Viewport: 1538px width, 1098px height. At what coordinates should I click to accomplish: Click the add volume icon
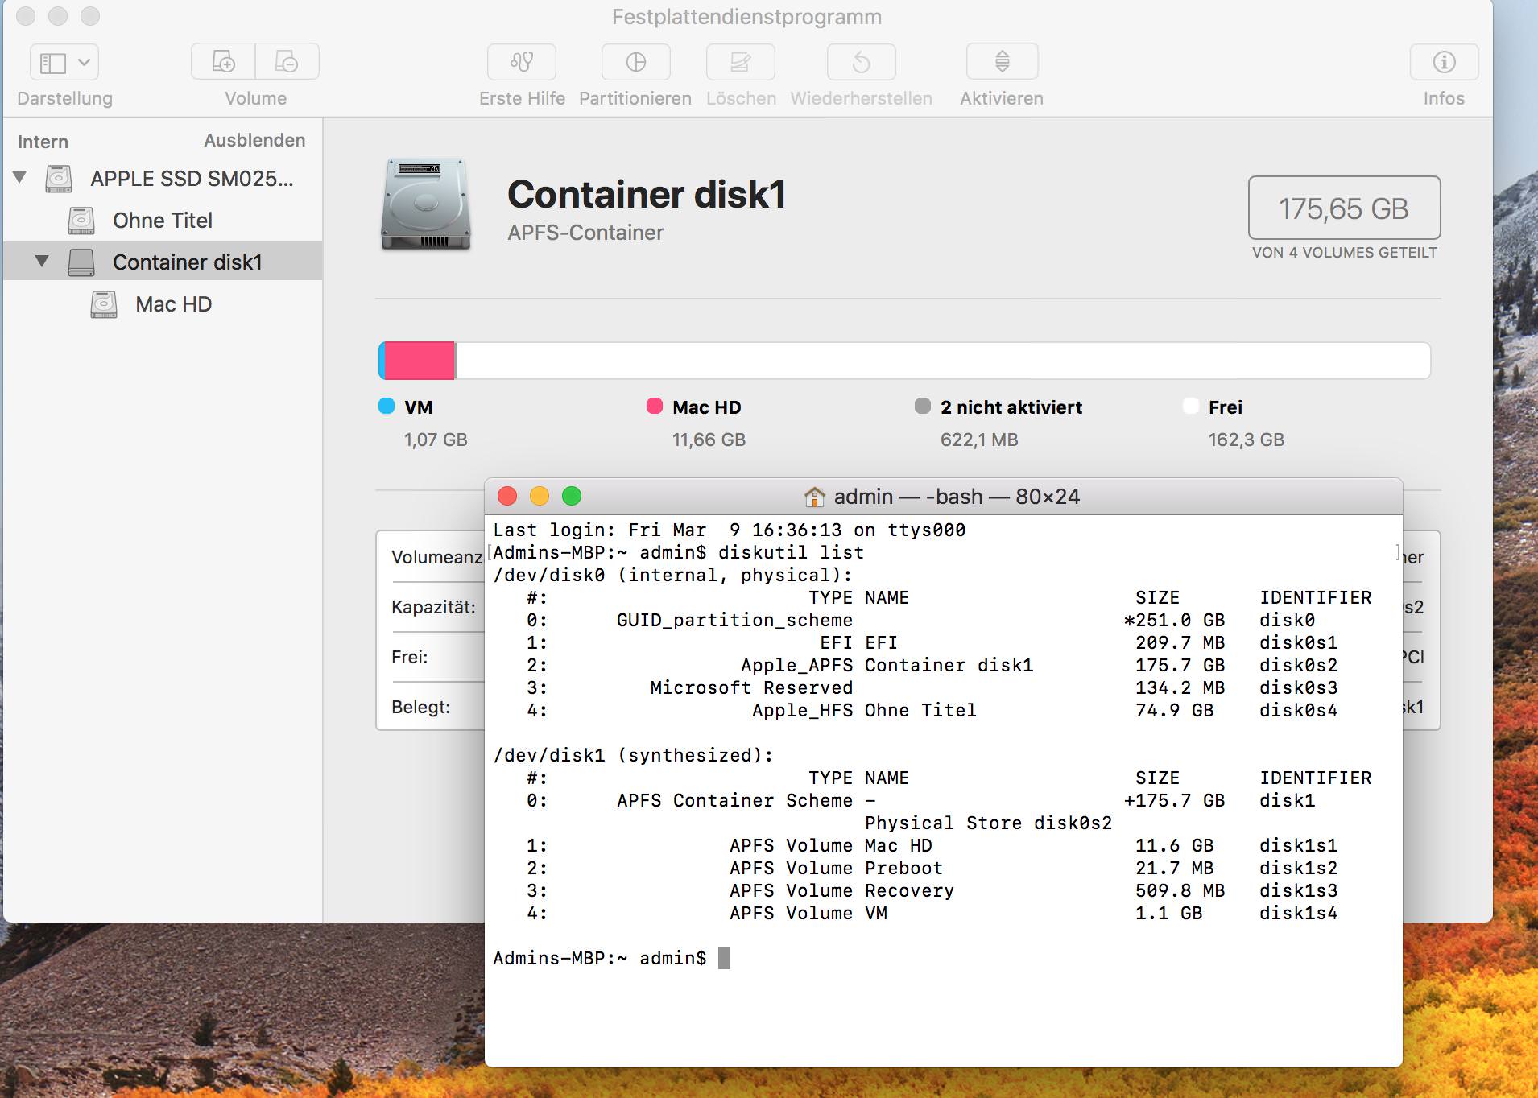pyautogui.click(x=223, y=62)
